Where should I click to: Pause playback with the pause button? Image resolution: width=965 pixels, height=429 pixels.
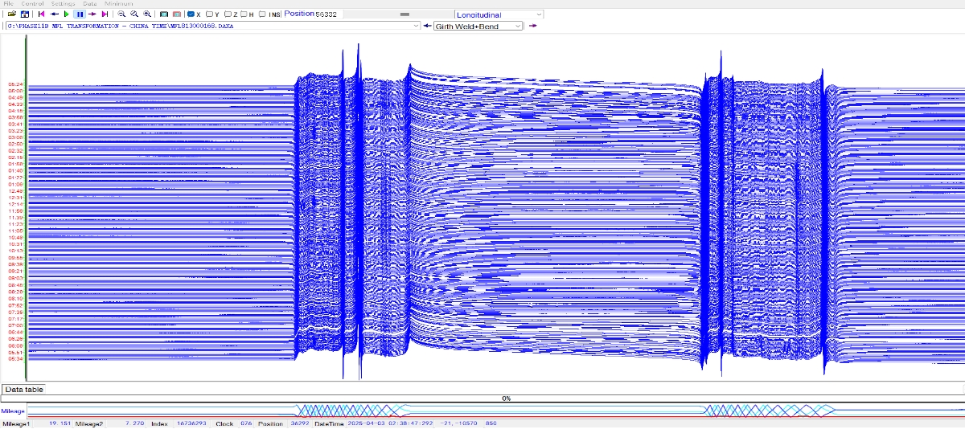tap(80, 14)
